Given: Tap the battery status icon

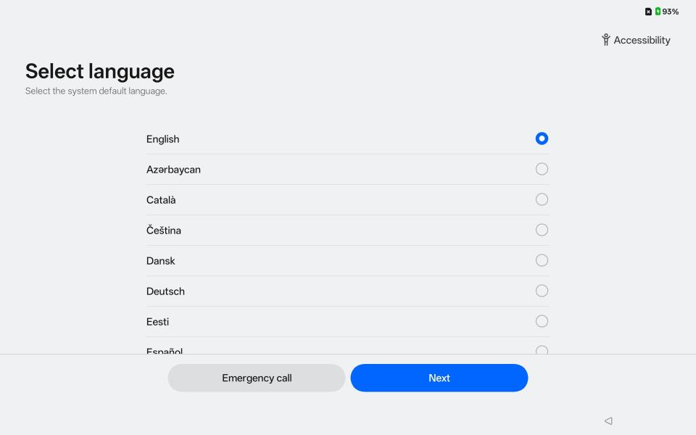Looking at the screenshot, I should pos(658,12).
